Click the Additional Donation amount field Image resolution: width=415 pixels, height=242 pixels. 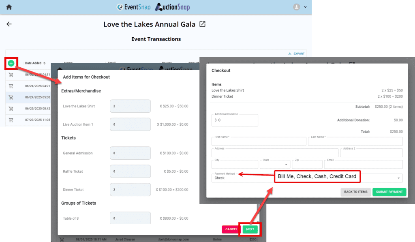[x=237, y=120]
